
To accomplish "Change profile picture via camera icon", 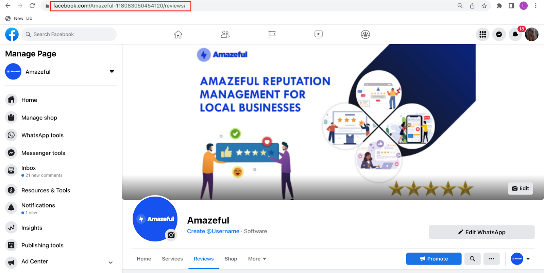I will [x=171, y=235].
